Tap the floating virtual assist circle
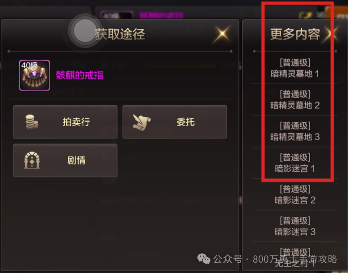This screenshot has width=348, height=273. pyautogui.click(x=85, y=31)
